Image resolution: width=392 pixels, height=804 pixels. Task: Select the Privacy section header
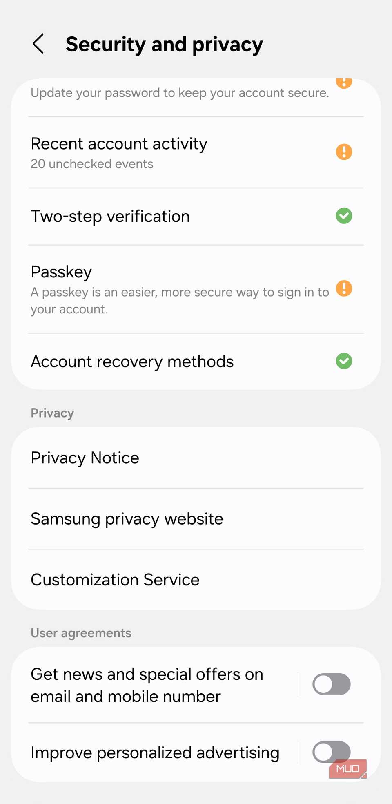[x=52, y=413]
